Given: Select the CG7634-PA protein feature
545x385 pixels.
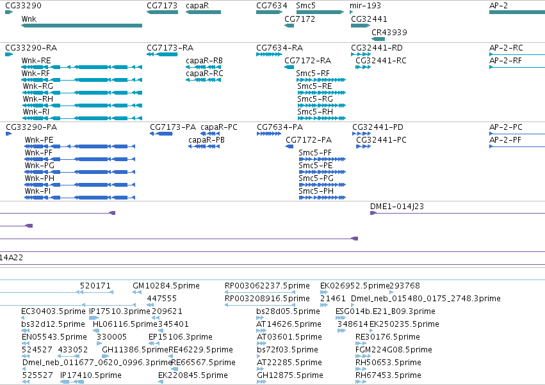Looking at the screenshot, I should tap(269, 134).
